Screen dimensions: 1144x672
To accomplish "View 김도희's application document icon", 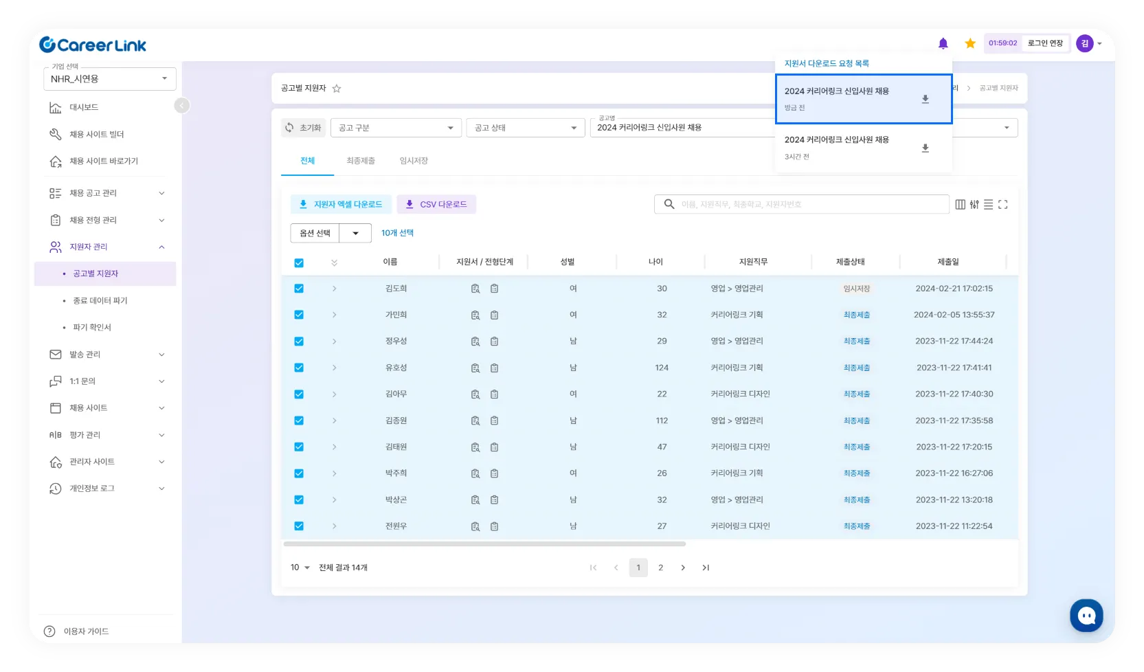I will tap(475, 289).
